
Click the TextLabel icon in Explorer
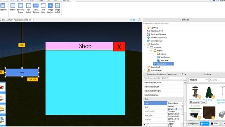pos(158,60)
